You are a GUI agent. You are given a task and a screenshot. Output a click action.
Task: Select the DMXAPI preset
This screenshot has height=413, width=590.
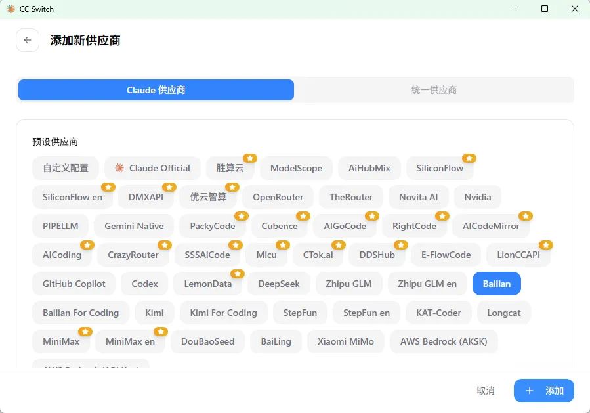click(x=146, y=197)
